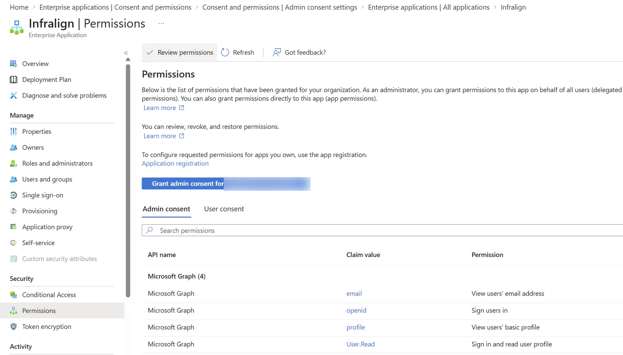Switch to the User consent tab
Screen dimensions: 623x355
(x=224, y=209)
